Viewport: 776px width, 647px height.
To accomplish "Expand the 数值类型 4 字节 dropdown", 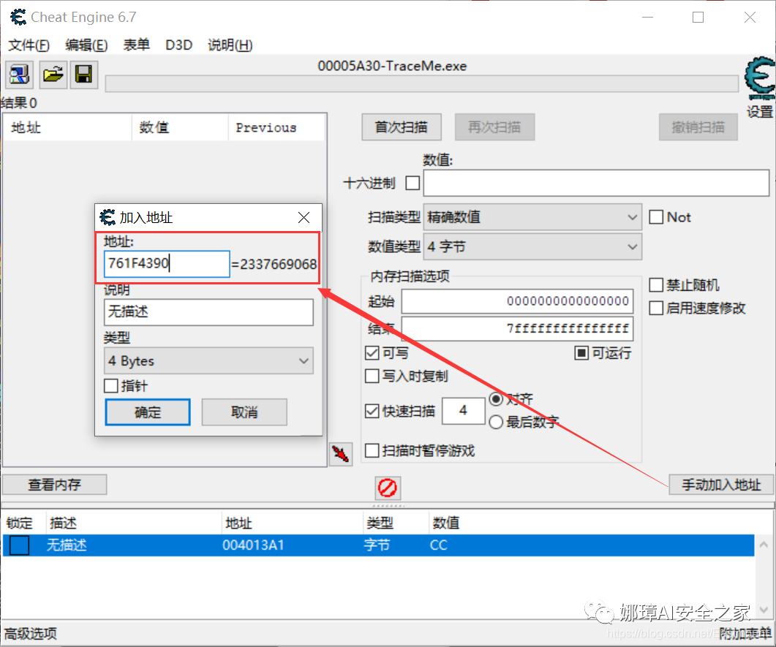I will point(533,247).
